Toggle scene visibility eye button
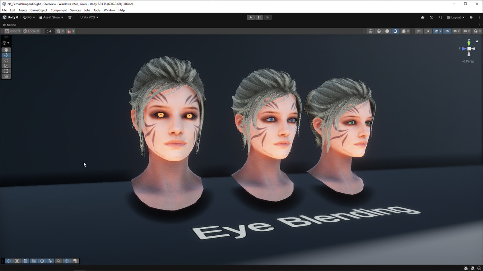 tap(447, 31)
